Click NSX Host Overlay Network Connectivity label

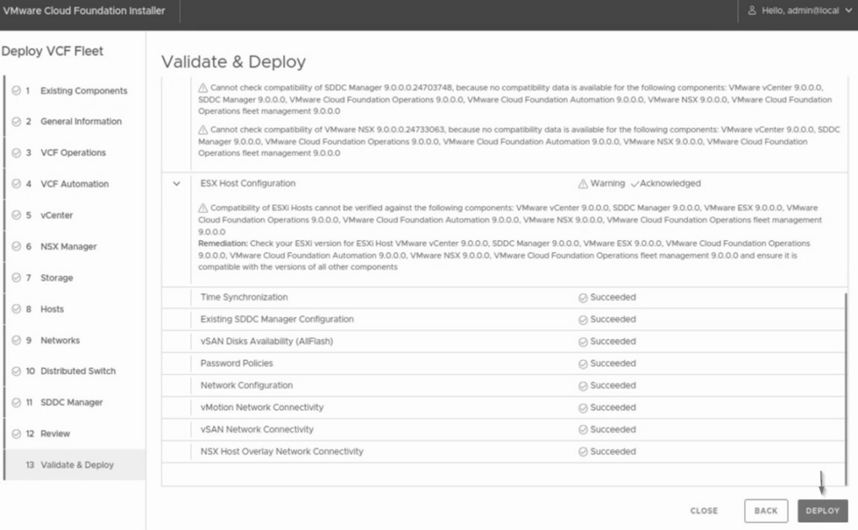(x=282, y=452)
